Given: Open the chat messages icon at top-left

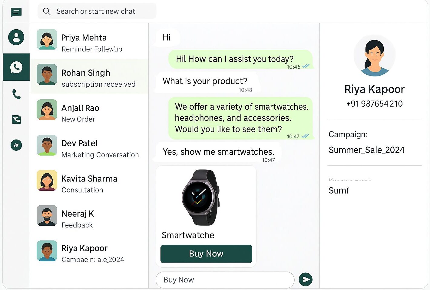Looking at the screenshot, I should (16, 12).
